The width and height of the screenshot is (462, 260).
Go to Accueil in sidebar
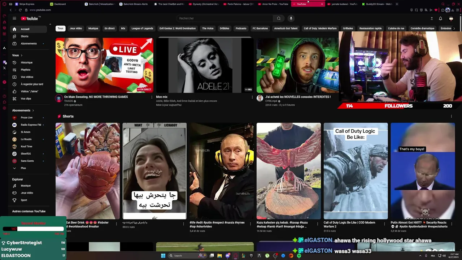pyautogui.click(x=28, y=29)
